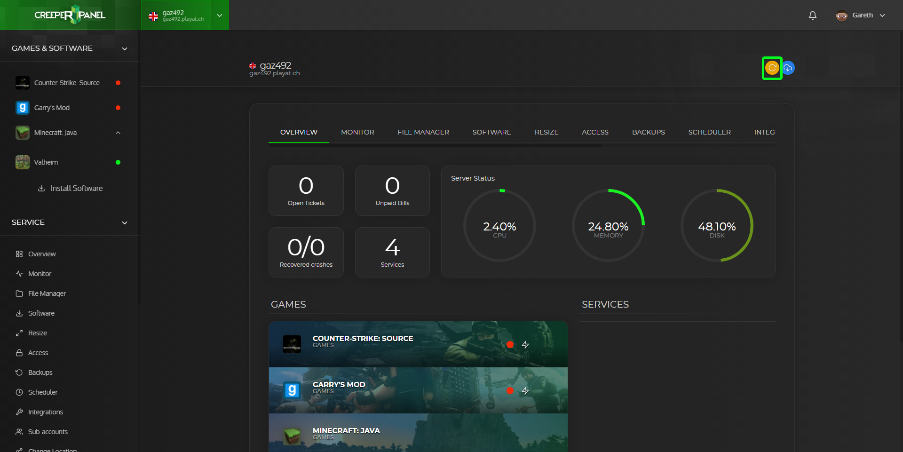Click the lightning bolt on Garry's Mod card
Viewport: 903px width, 452px height.
[x=525, y=391]
